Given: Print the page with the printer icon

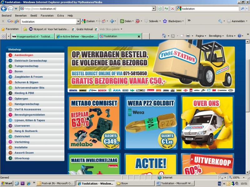Looking at the screenshot, I should (x=188, y=36).
